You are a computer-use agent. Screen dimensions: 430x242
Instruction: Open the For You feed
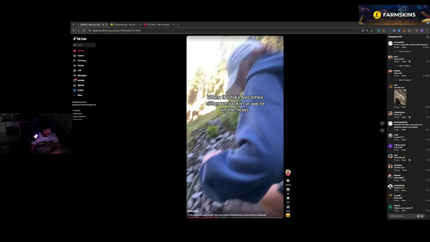click(79, 51)
